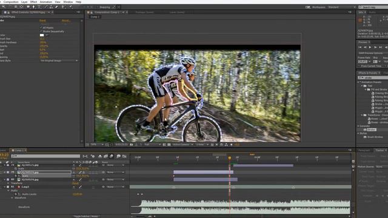Screen dimensions: 388x218
Task: Switch to the Tracker panel tab
Action: point(380,150)
